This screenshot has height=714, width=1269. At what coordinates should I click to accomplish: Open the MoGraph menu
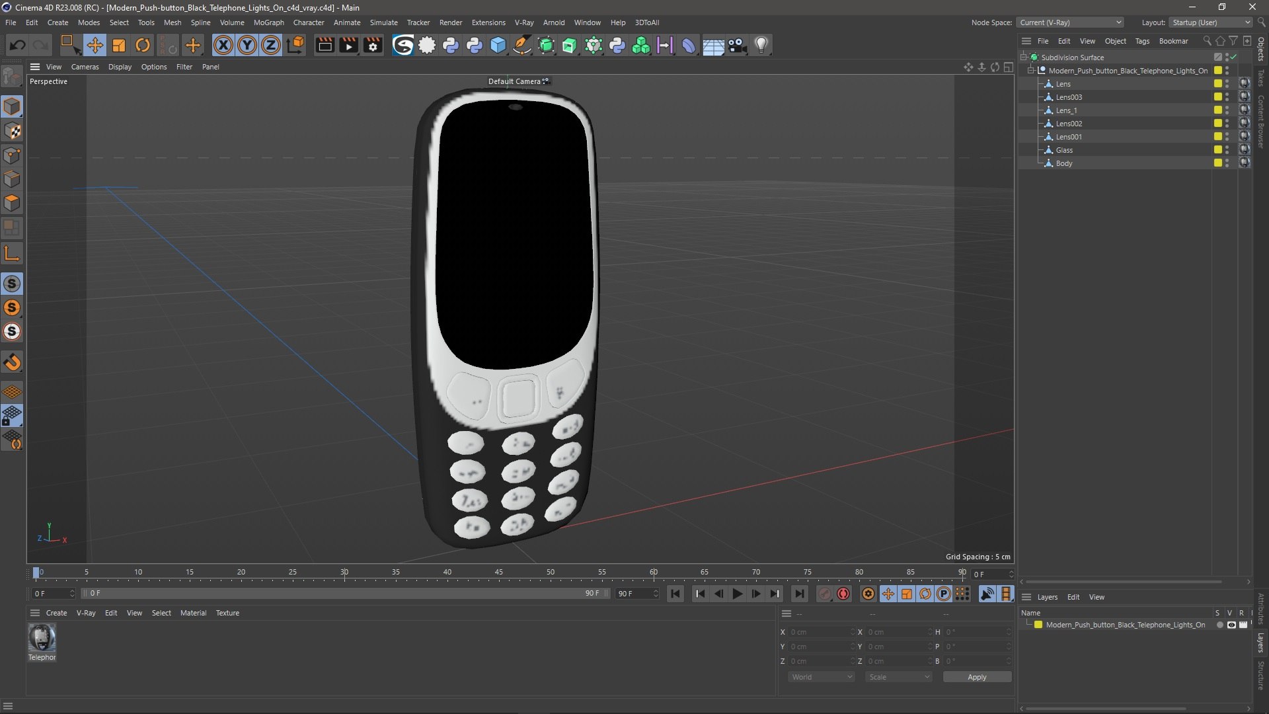click(268, 22)
